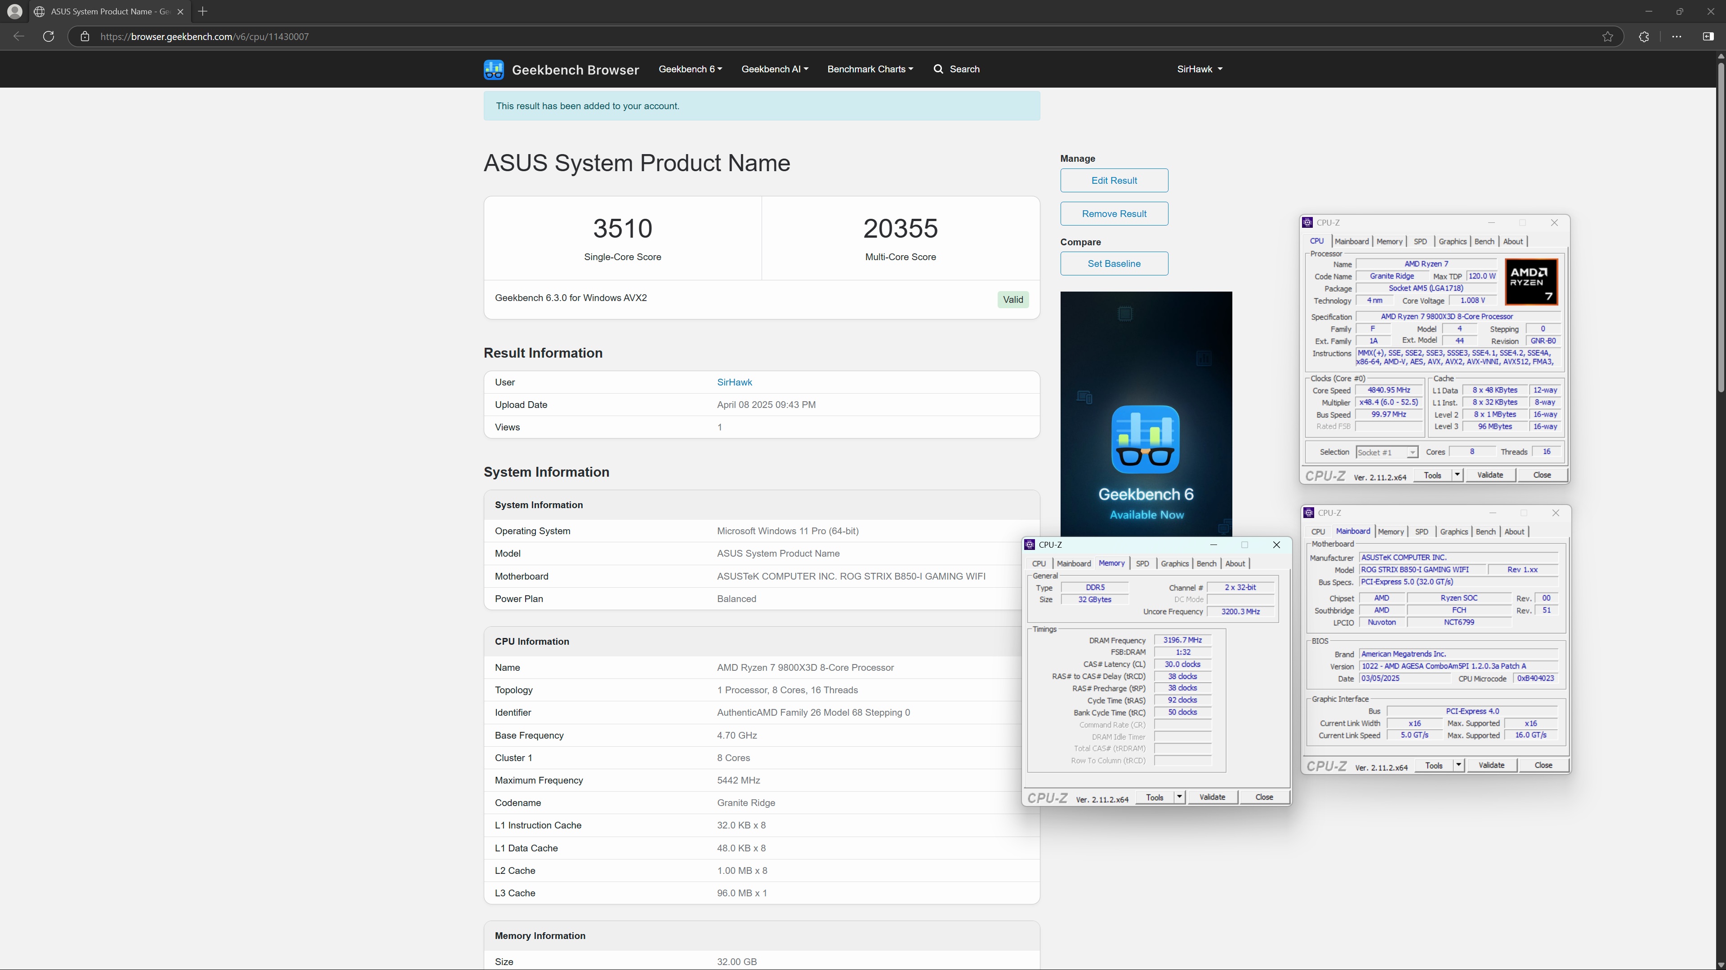Reload the page with the refresh icon

click(x=48, y=36)
